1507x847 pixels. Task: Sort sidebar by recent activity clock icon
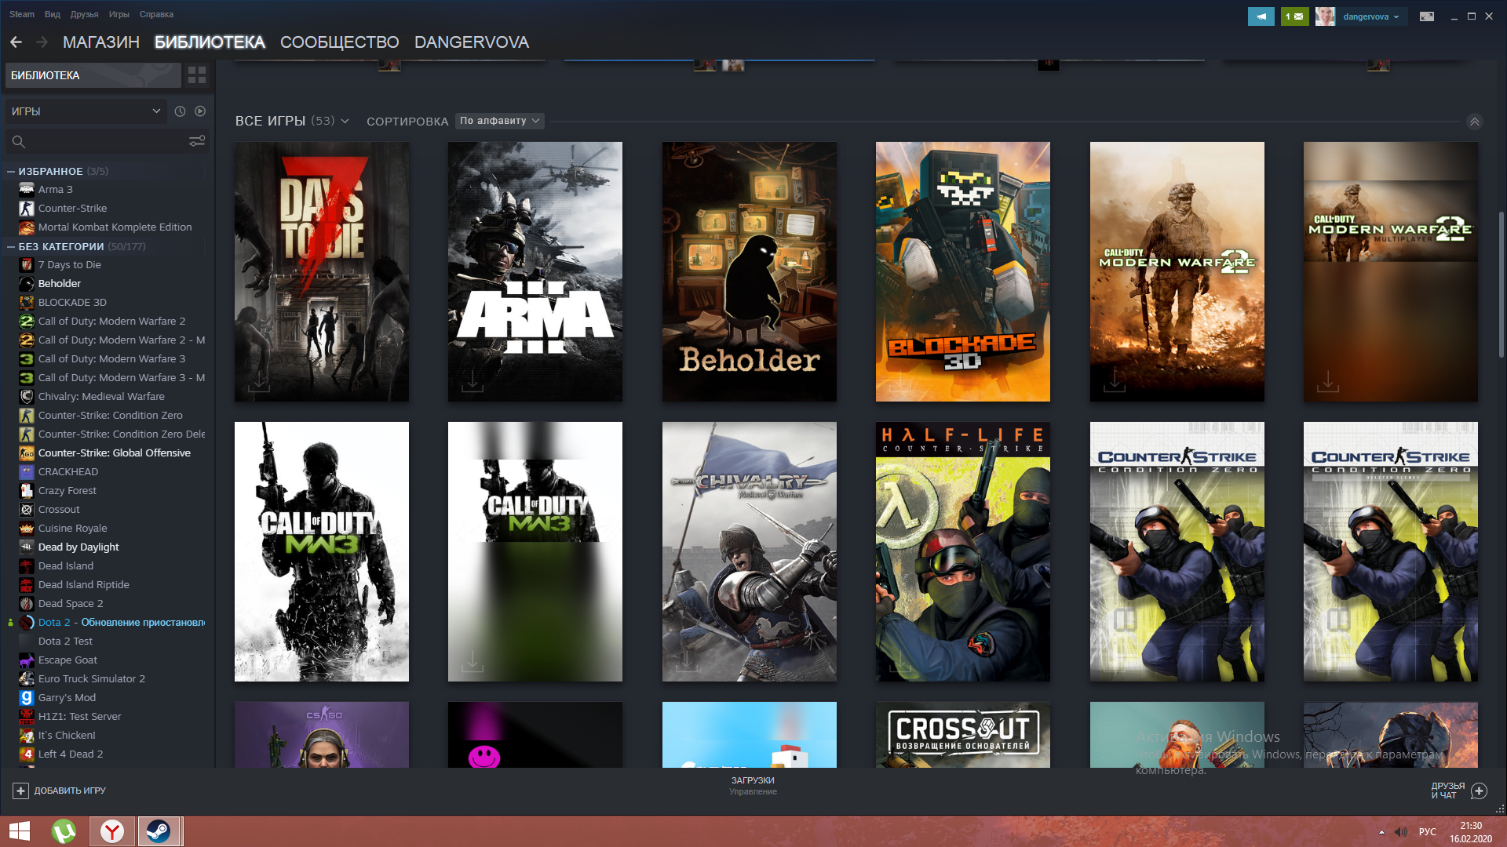click(180, 111)
